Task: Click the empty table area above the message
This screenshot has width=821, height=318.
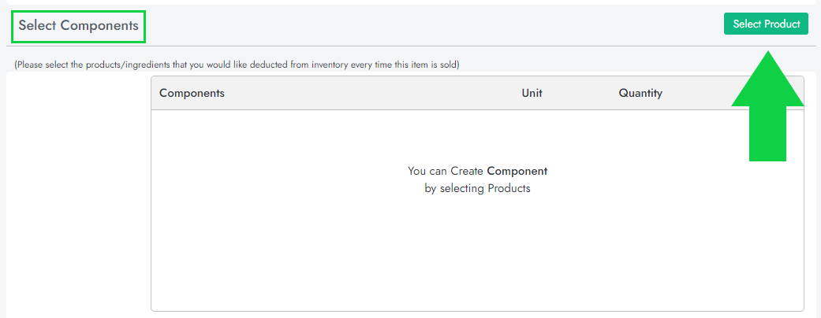Action: pos(477,134)
